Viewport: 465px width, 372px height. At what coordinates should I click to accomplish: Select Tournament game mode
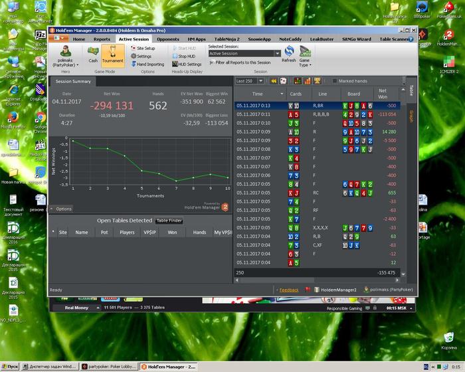click(x=113, y=55)
